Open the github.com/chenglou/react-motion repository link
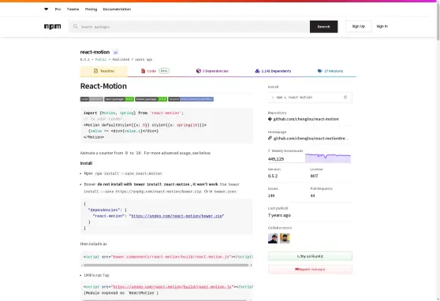Screen dimensions: 440x301 [x=306, y=119]
